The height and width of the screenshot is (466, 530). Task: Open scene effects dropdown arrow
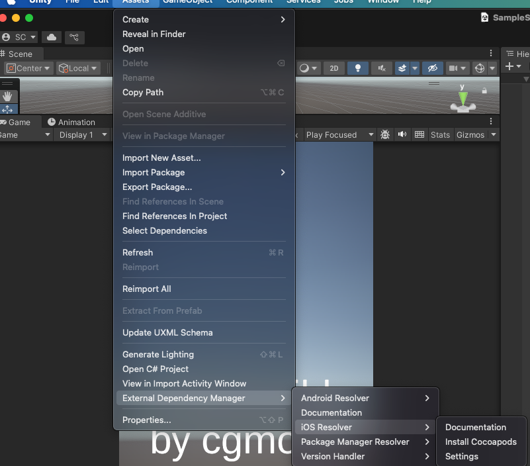click(415, 68)
